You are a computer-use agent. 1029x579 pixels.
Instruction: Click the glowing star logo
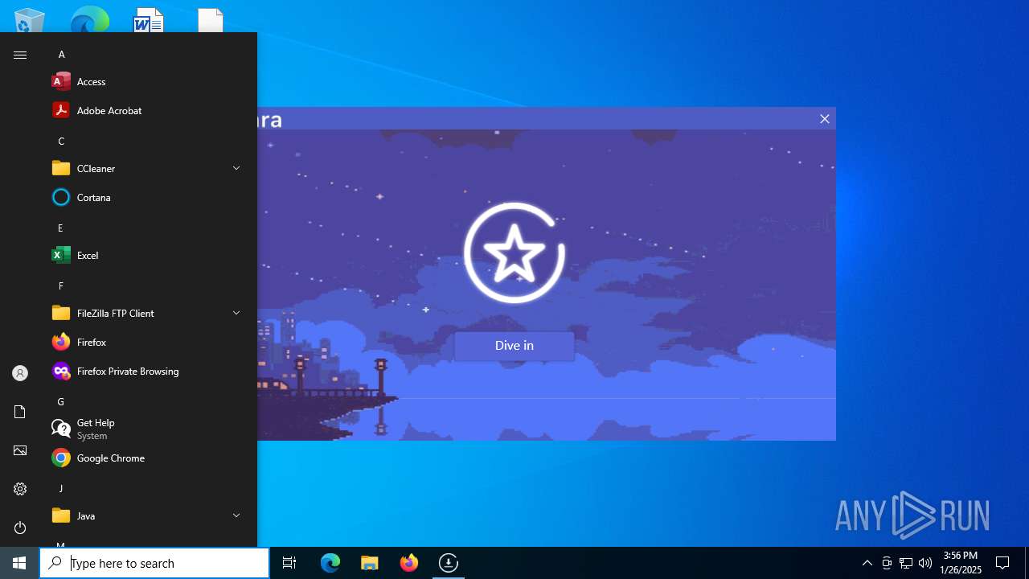point(514,253)
